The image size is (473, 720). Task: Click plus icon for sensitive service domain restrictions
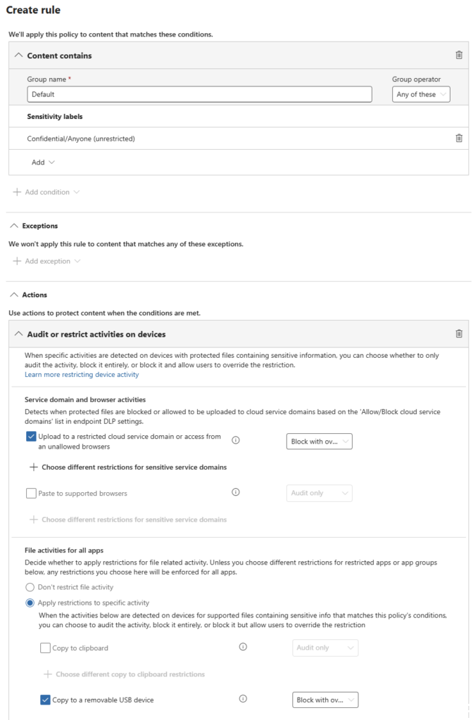point(32,467)
